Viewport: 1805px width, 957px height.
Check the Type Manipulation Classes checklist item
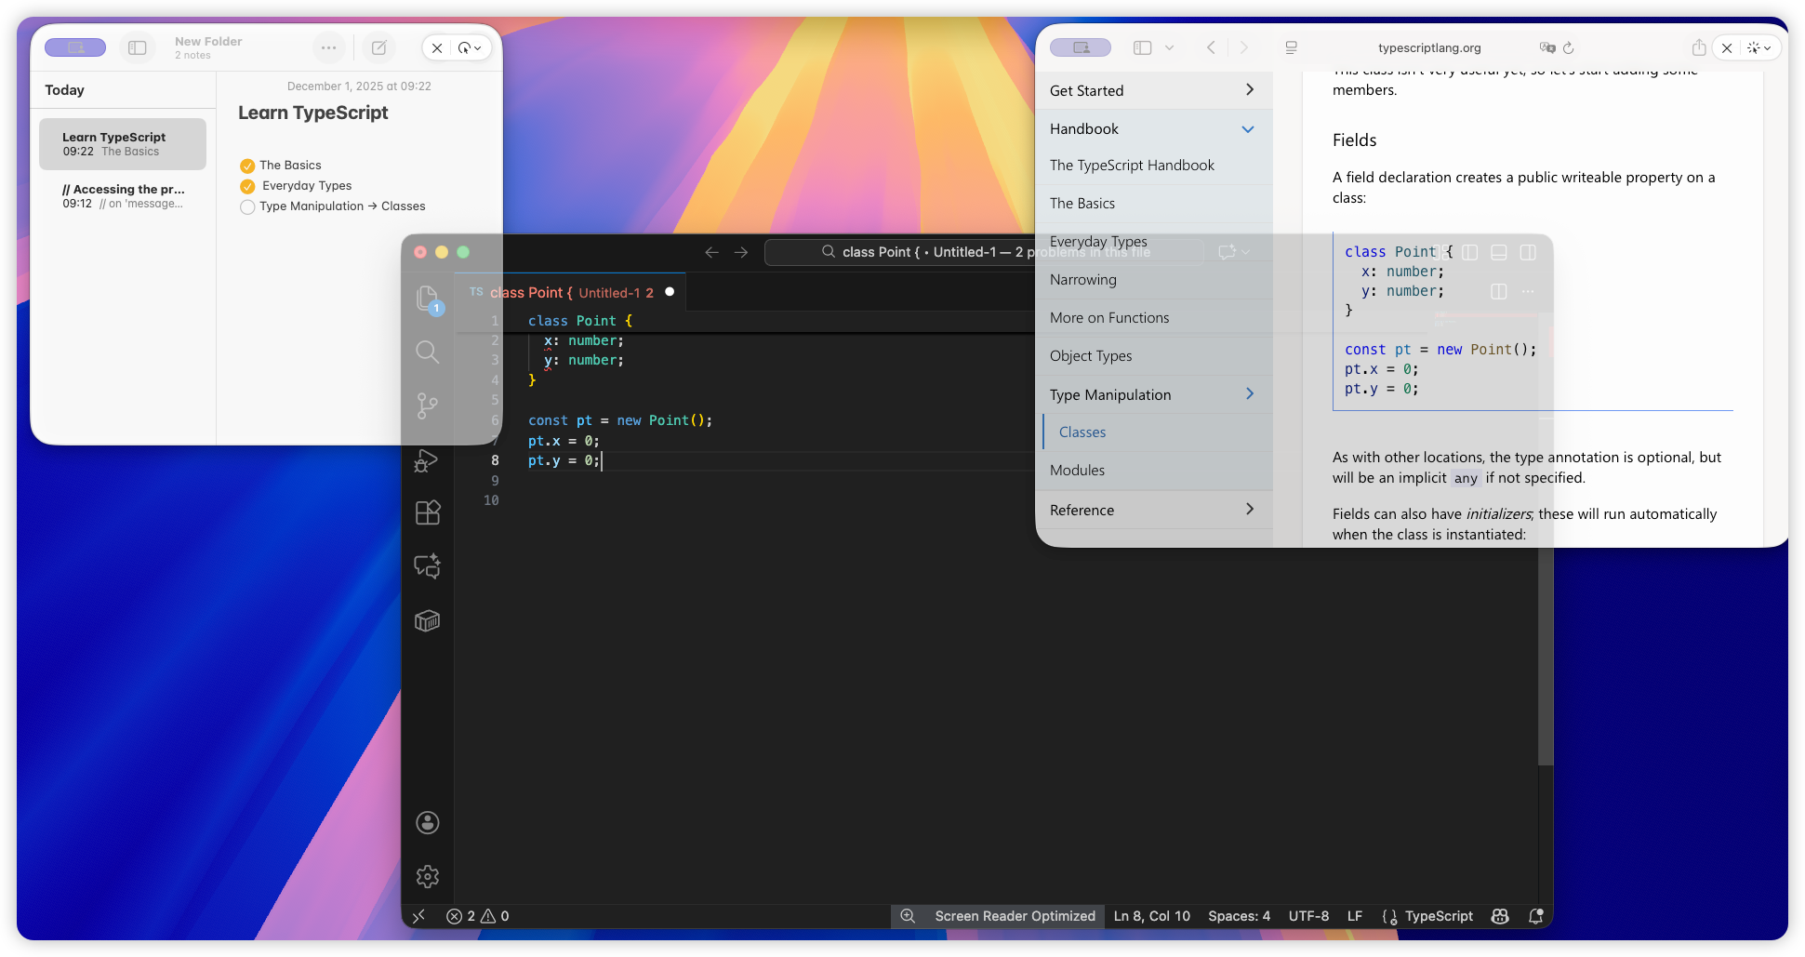(247, 206)
